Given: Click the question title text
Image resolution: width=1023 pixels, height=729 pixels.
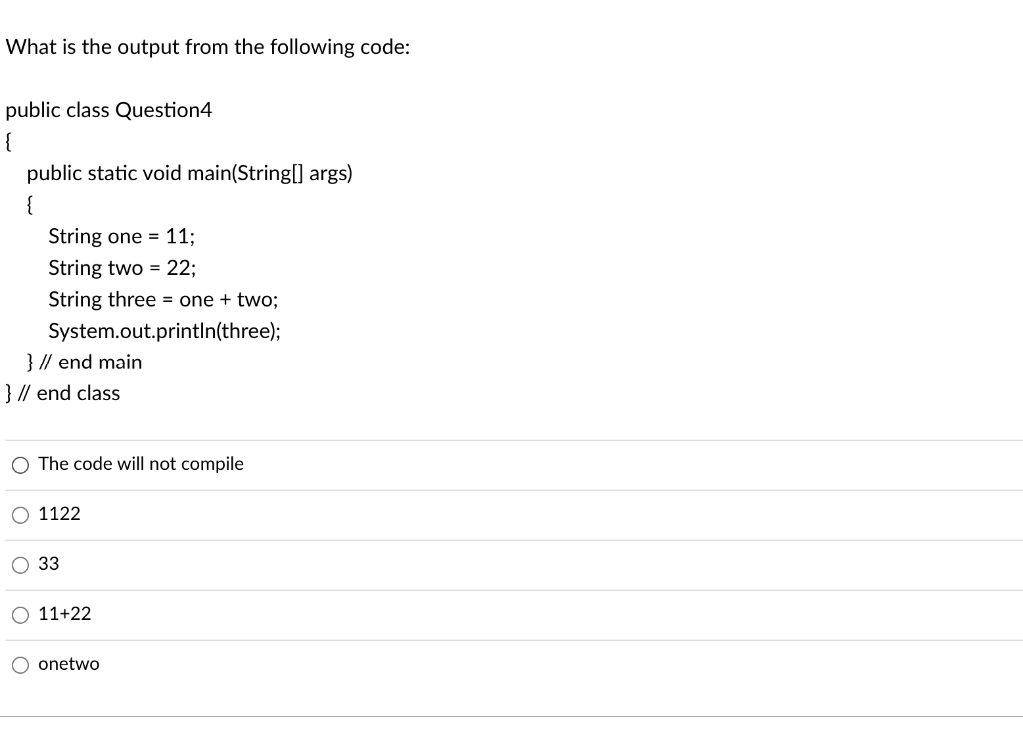Looking at the screenshot, I should click(207, 46).
